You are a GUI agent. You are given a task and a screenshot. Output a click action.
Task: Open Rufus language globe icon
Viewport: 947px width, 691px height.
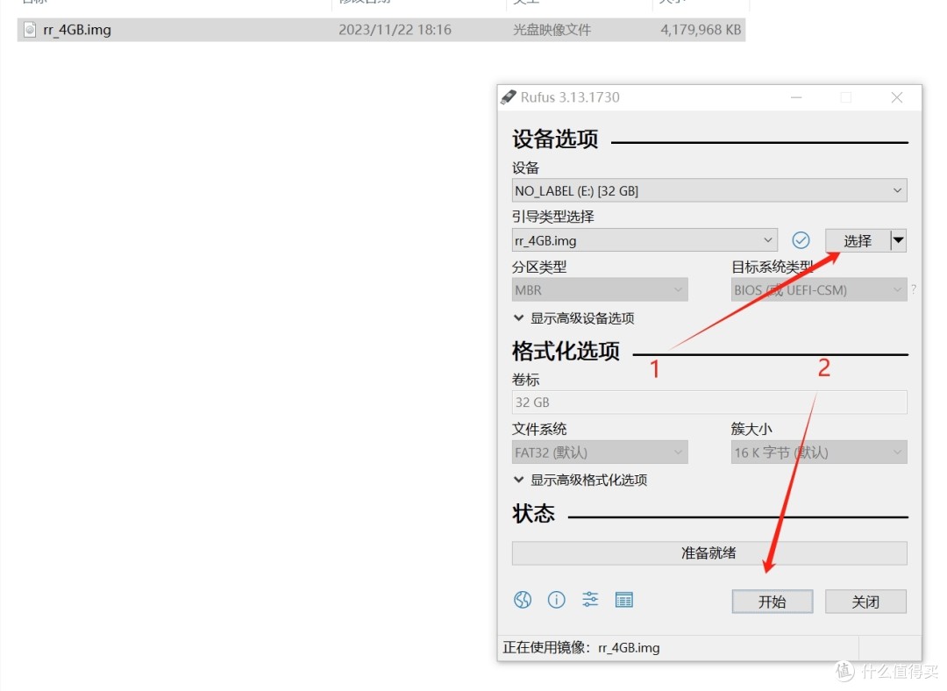523,600
